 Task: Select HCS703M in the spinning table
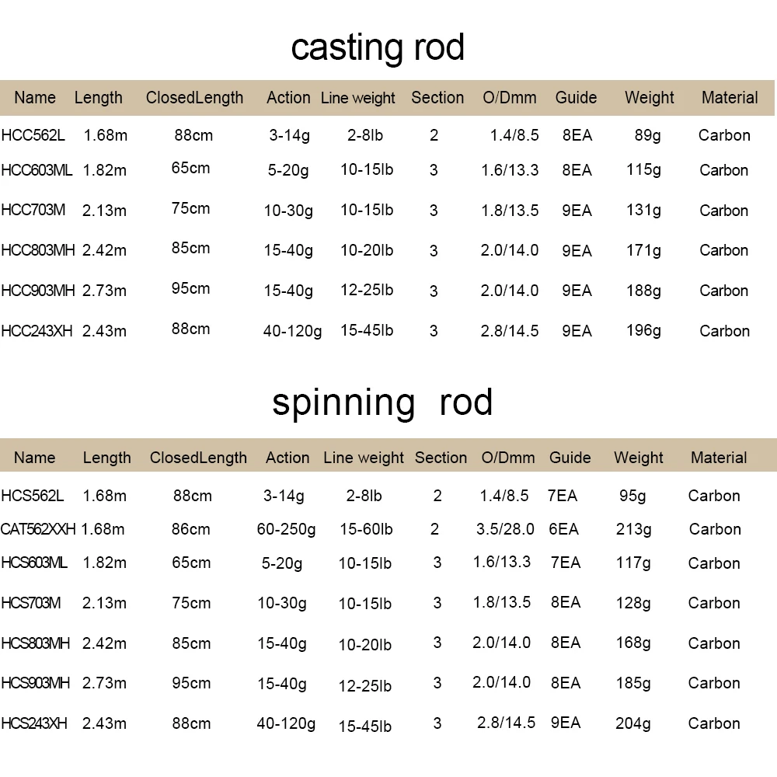pos(31,603)
